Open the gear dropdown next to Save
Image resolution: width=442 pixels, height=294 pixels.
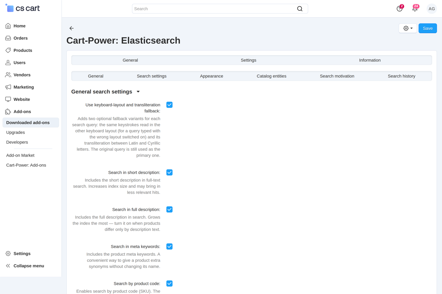pyautogui.click(x=408, y=28)
